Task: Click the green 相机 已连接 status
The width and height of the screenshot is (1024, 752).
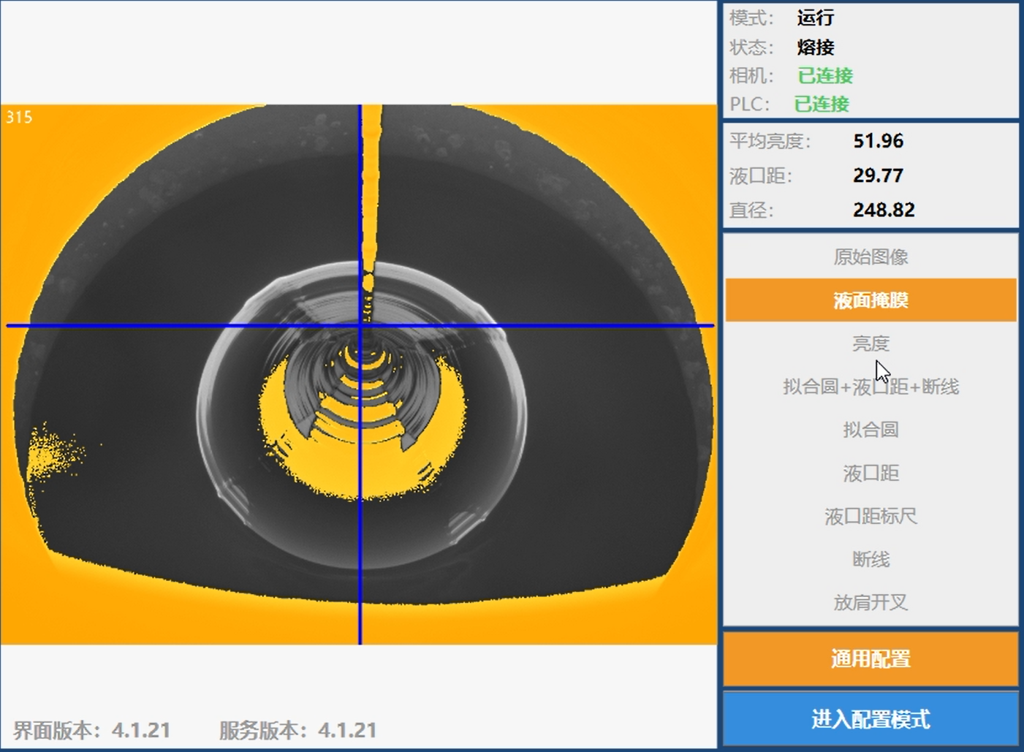Action: (x=824, y=76)
